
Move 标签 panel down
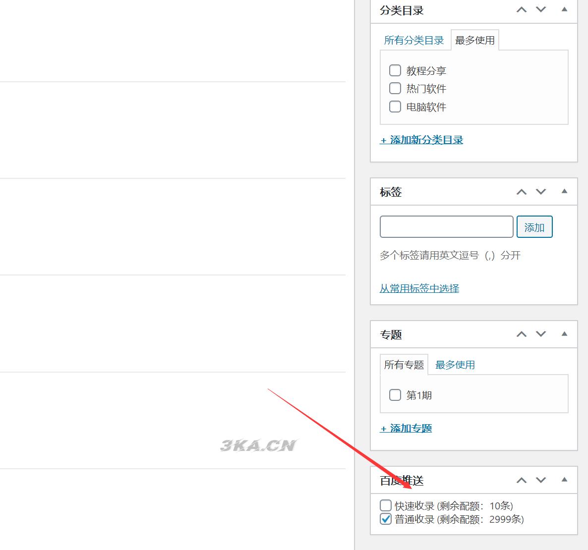click(x=541, y=192)
